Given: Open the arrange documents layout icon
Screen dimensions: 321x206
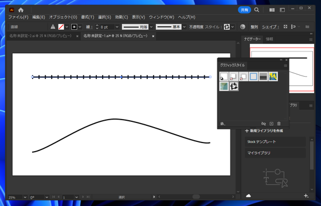Looking at the screenshot, I should tap(272, 10).
